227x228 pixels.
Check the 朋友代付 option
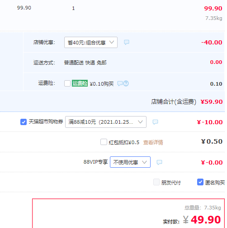click(x=156, y=182)
